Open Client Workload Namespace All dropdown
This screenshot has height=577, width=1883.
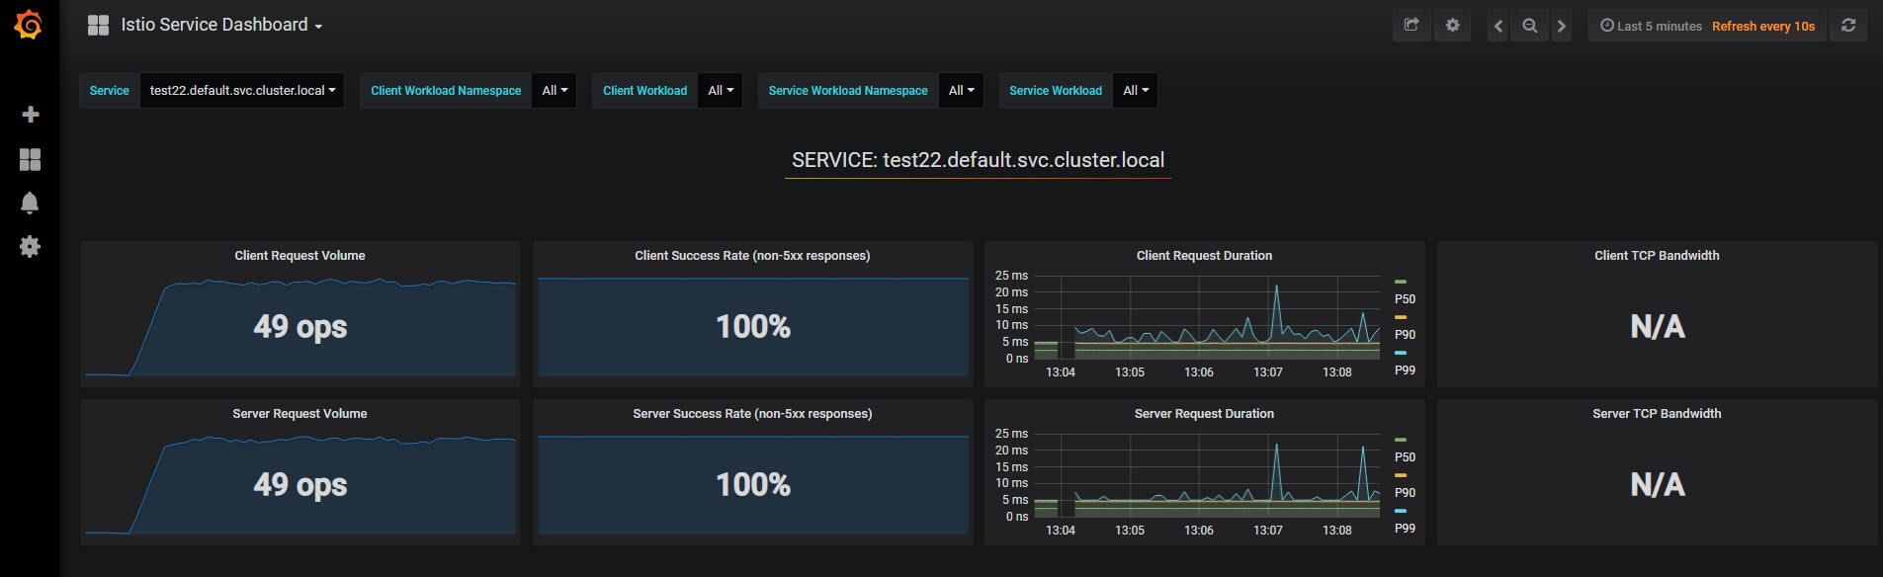tap(555, 90)
